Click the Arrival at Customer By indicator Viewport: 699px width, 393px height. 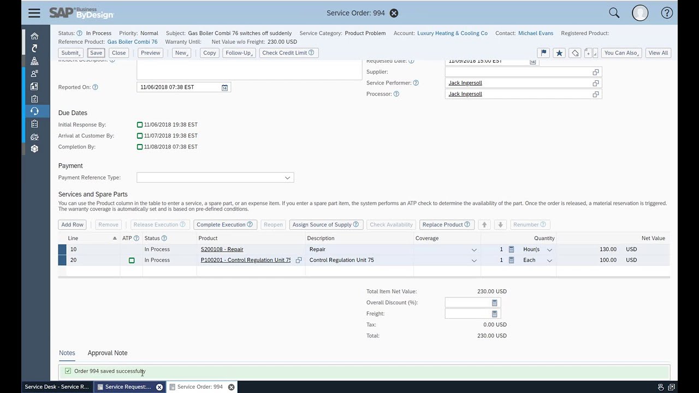[140, 136]
